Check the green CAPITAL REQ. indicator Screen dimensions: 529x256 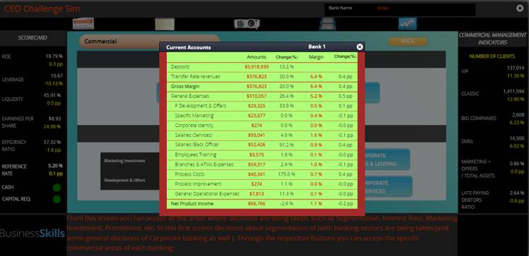tap(57, 199)
